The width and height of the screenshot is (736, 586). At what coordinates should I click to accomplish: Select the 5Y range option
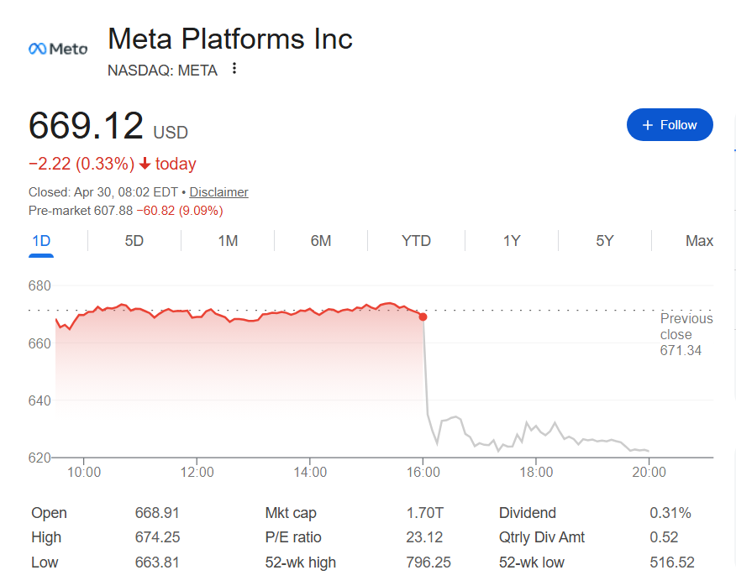pyautogui.click(x=604, y=241)
